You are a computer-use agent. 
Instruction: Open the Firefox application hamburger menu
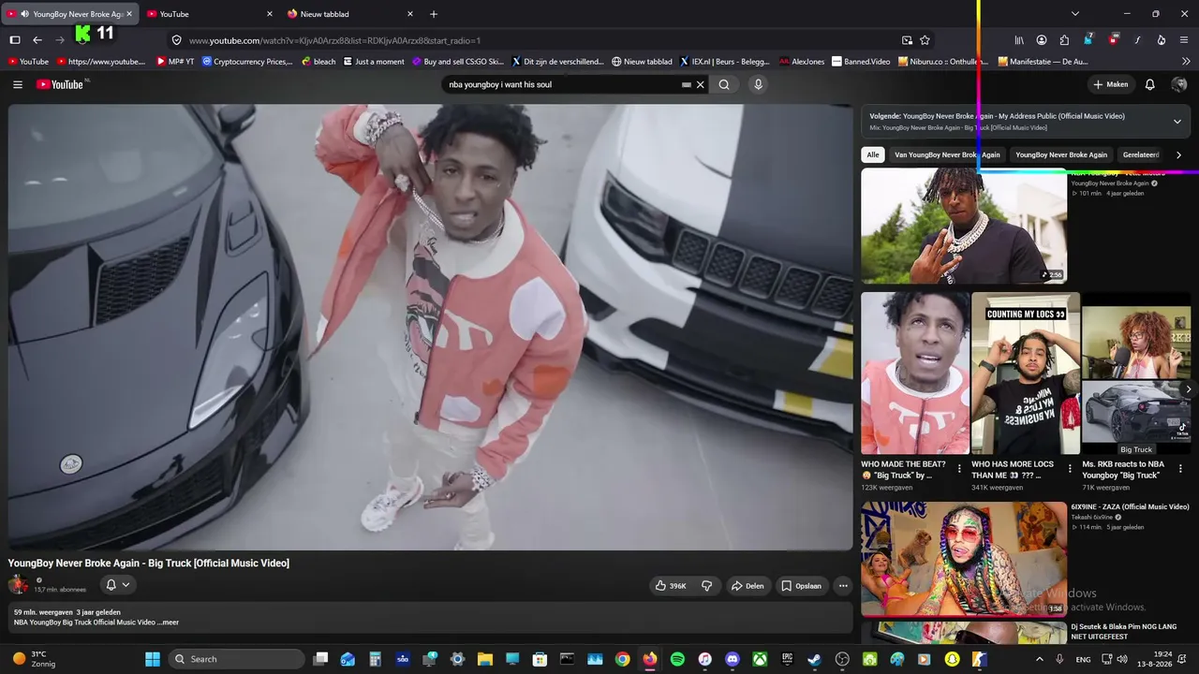pos(1184,40)
